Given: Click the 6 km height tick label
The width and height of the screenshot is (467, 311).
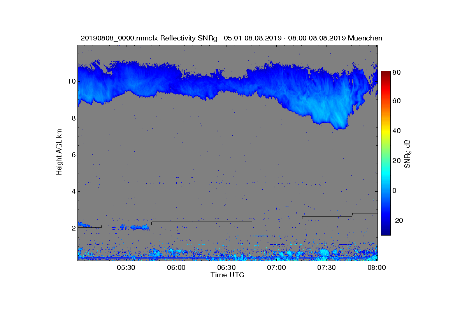Looking at the screenshot, I should click(72, 155).
